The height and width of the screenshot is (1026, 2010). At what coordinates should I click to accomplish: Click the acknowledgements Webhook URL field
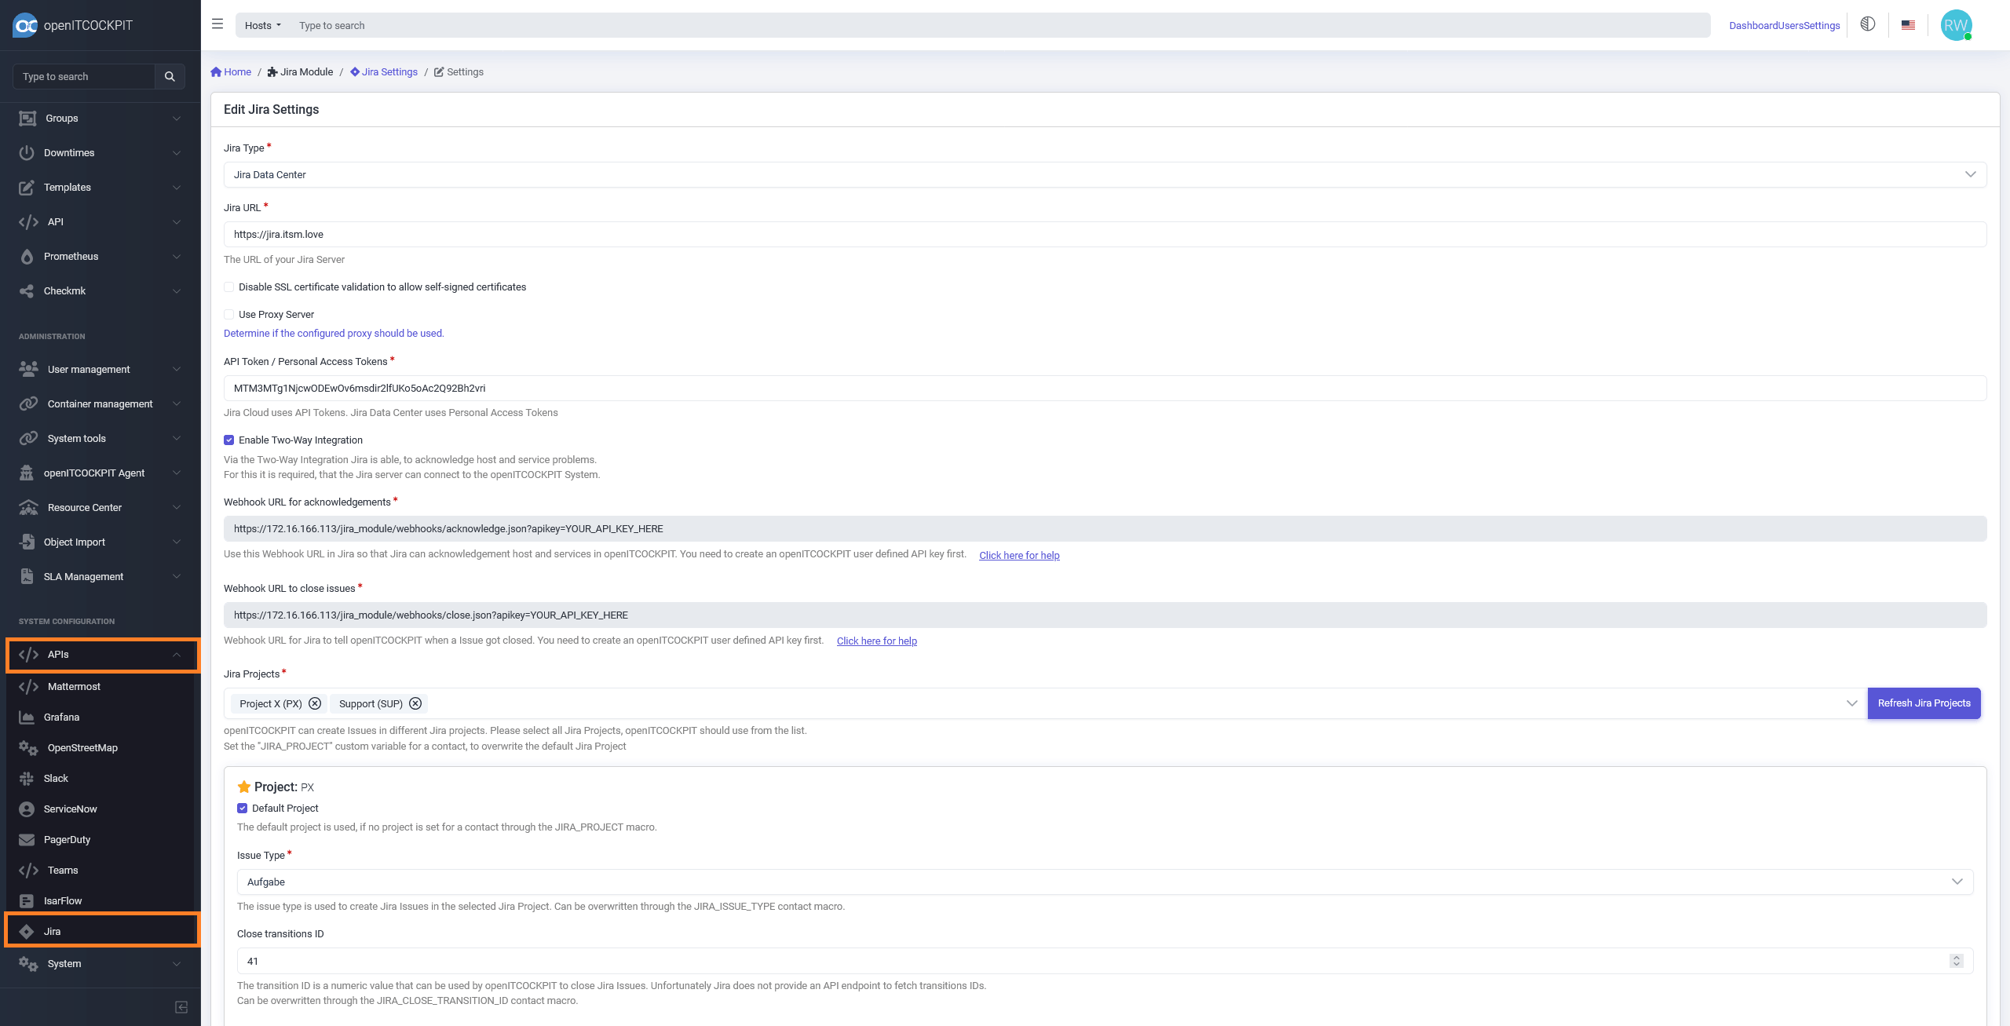(1105, 528)
